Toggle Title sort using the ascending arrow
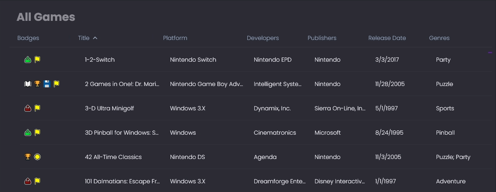The width and height of the screenshot is (496, 192). tap(95, 38)
